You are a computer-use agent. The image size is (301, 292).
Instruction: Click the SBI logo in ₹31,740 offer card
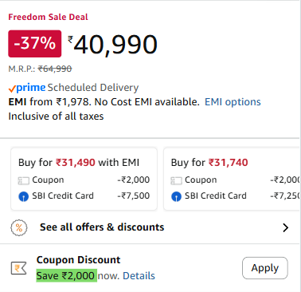pyautogui.click(x=176, y=196)
